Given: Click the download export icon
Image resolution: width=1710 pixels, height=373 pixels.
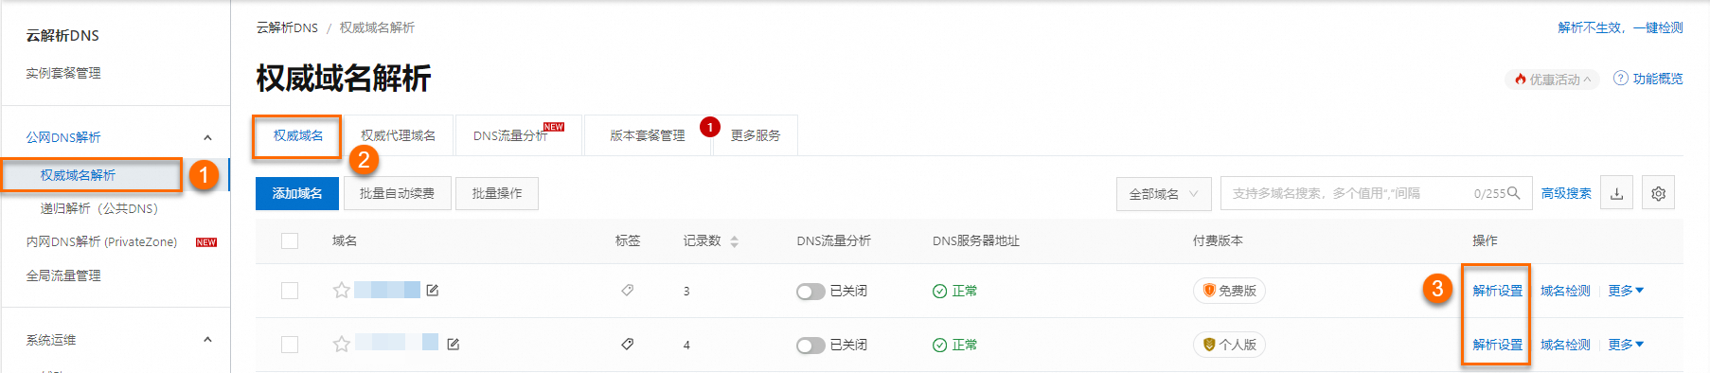Looking at the screenshot, I should coord(1616,193).
